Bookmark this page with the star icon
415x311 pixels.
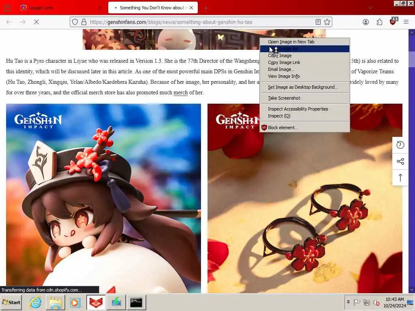pyautogui.click(x=327, y=22)
